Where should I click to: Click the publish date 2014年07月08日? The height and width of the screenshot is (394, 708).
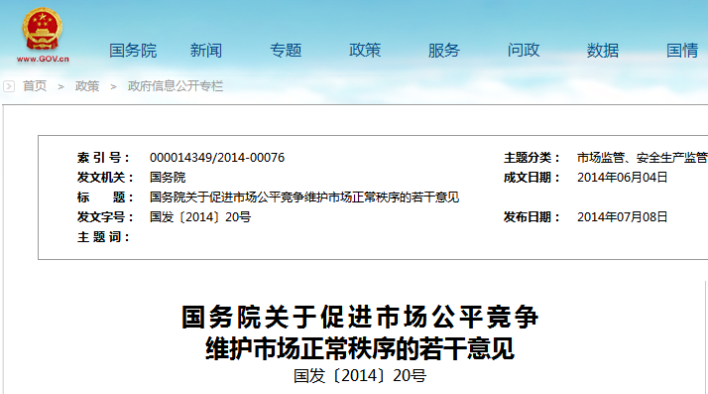(622, 217)
